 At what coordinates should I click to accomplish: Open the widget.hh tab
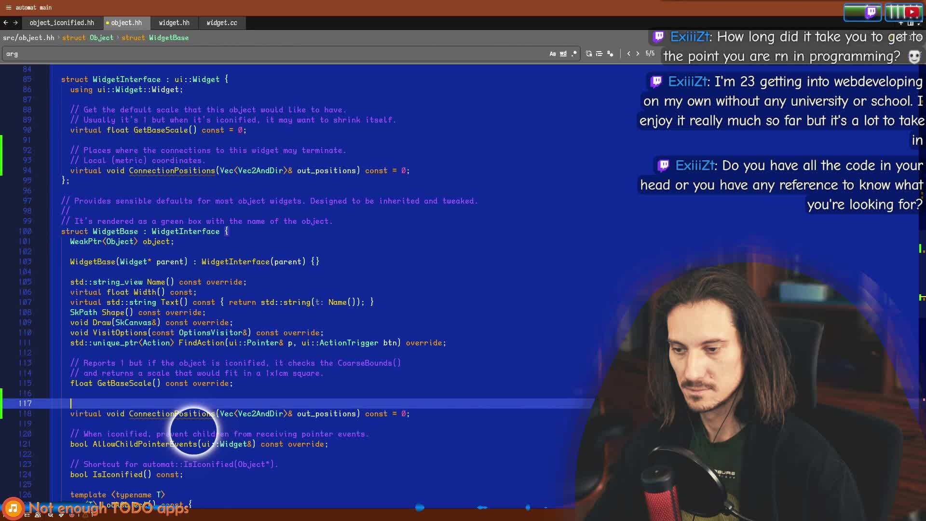click(x=174, y=23)
